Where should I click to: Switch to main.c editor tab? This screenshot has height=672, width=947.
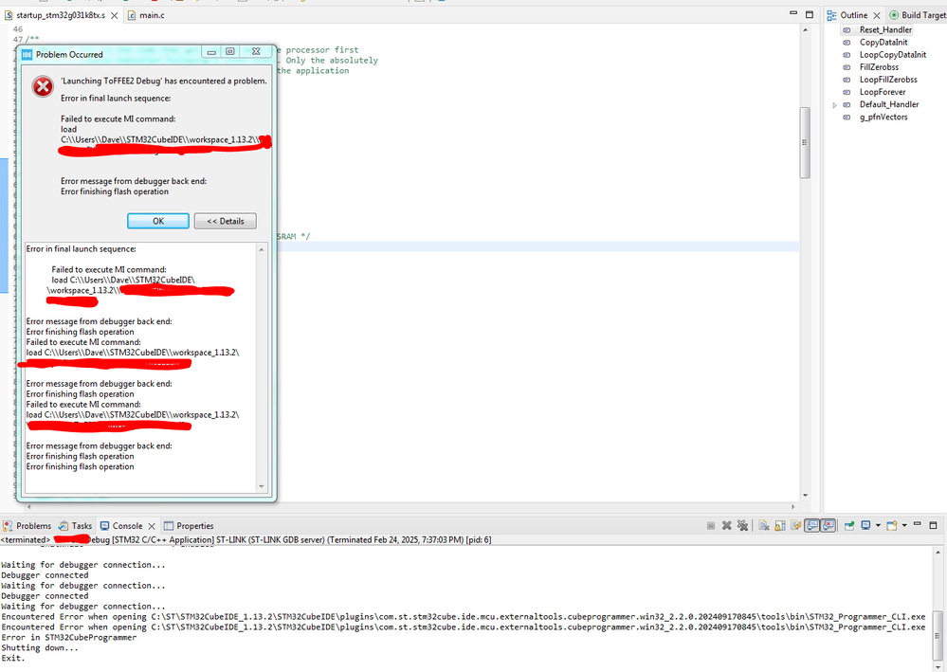[x=146, y=15]
